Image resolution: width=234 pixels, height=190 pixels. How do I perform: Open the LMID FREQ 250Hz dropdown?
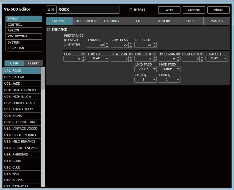pyautogui.click(x=145, y=69)
